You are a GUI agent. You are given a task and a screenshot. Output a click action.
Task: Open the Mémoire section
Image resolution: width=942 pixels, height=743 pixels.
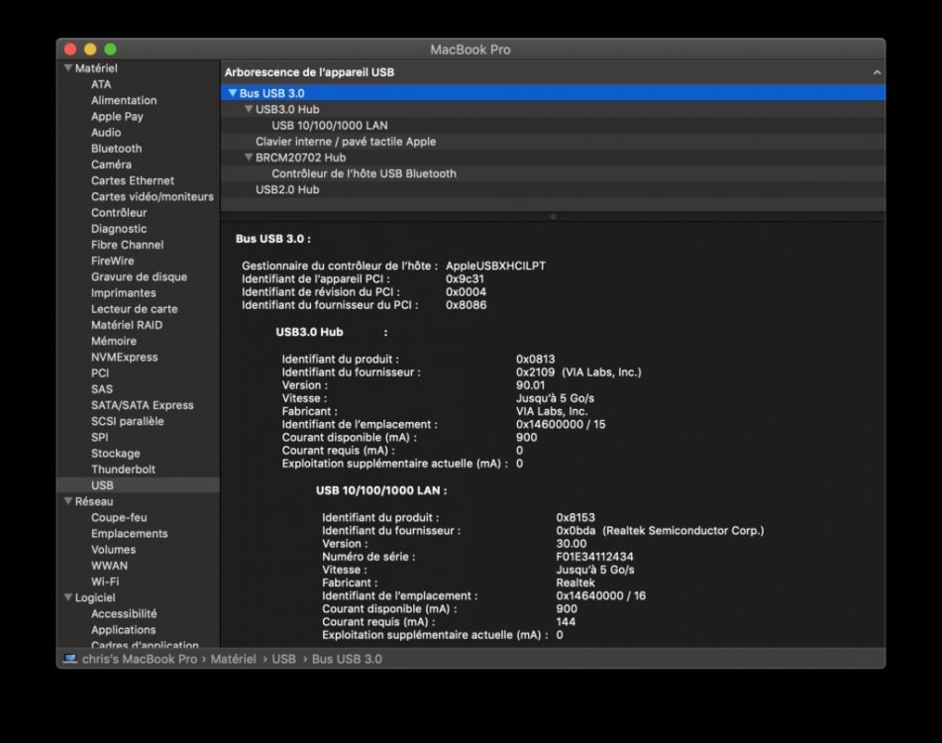click(114, 341)
